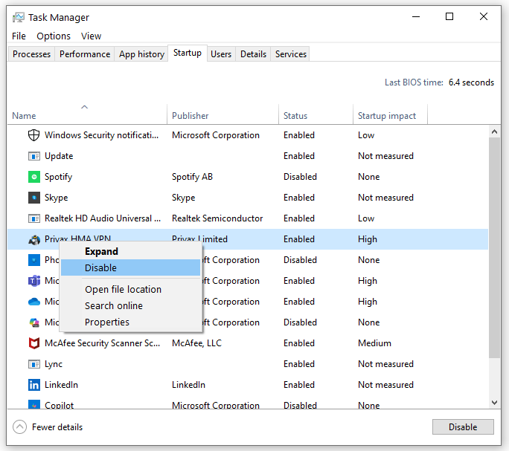Select Windows Security notification row name
This screenshot has width=509, height=451.
coord(102,135)
